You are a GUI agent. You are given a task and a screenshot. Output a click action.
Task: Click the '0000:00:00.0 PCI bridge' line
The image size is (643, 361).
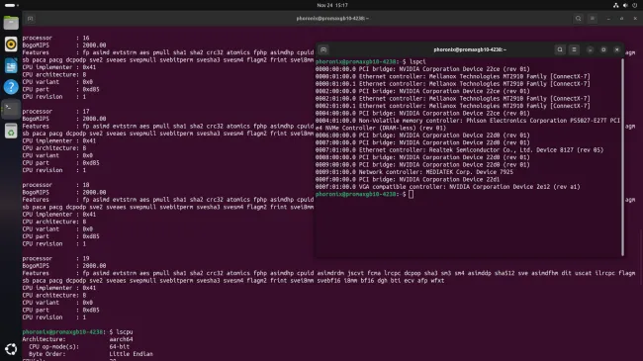pos(422,69)
